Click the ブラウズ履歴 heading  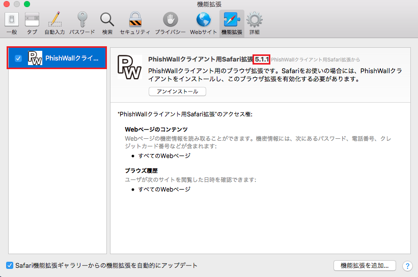(x=142, y=171)
